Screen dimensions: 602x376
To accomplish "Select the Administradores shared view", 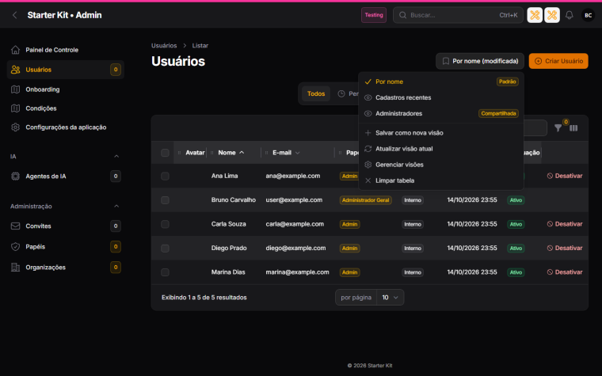I will click(x=441, y=113).
